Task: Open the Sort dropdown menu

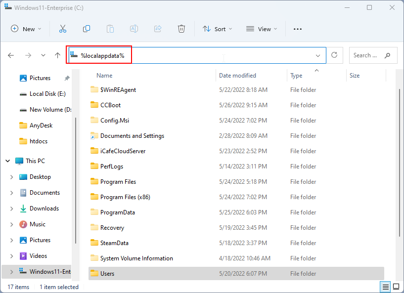Action: (x=218, y=29)
